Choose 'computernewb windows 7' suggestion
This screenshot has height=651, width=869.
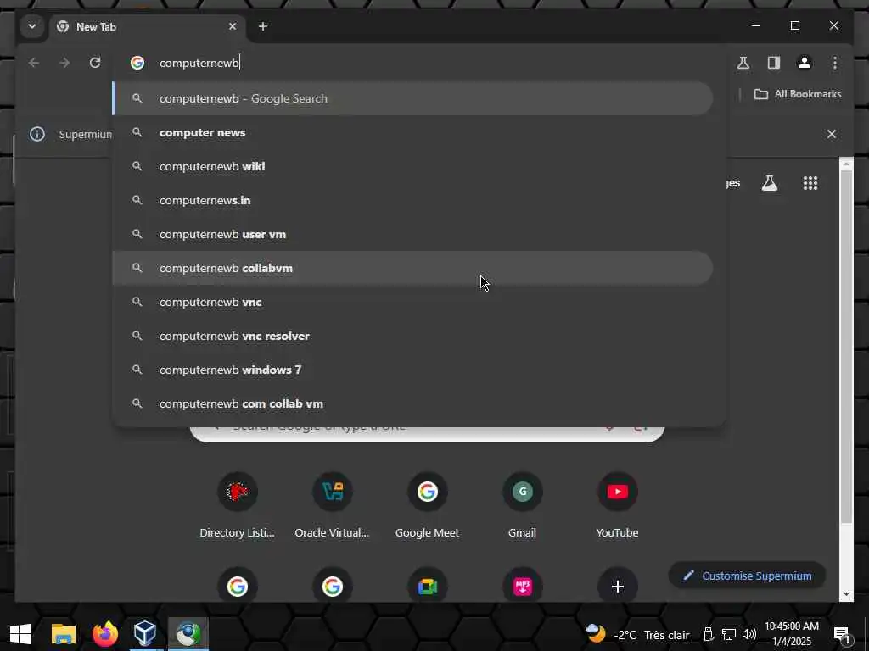[413, 370]
